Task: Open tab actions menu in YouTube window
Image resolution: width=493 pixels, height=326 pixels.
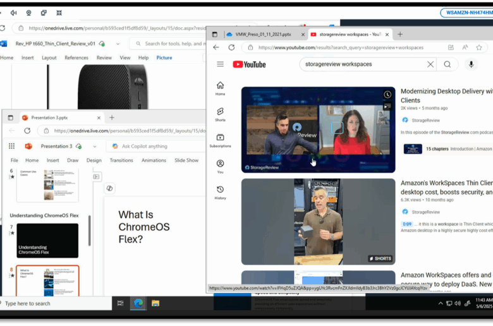Action: tap(215, 34)
